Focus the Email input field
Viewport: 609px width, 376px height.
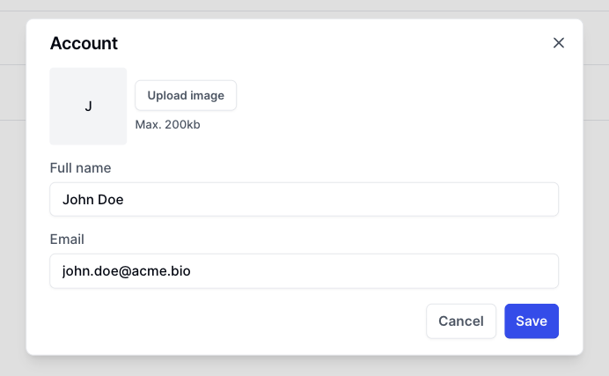point(304,271)
